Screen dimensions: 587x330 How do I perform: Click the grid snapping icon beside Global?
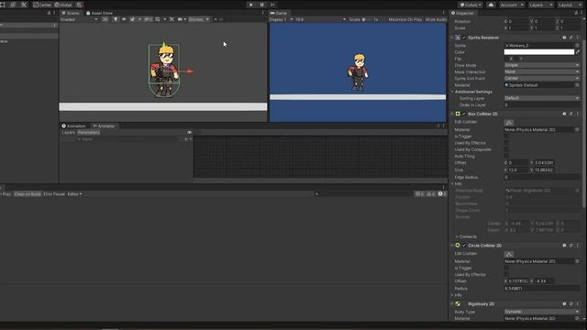pos(80,5)
